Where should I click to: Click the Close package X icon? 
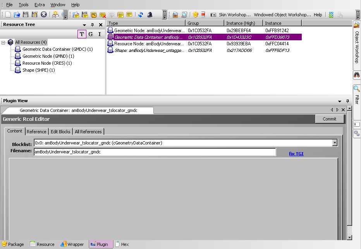click(x=44, y=15)
